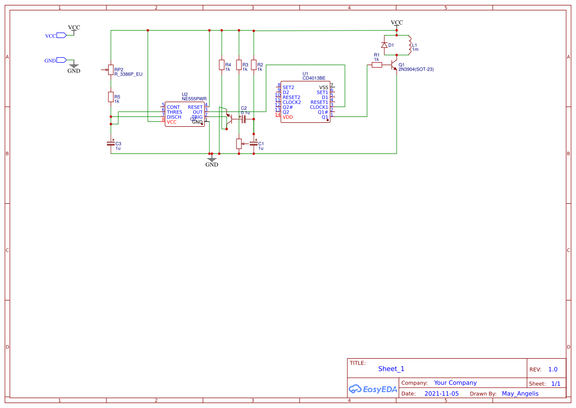
Task: Click the Sheet_1 title text
Action: (x=391, y=369)
